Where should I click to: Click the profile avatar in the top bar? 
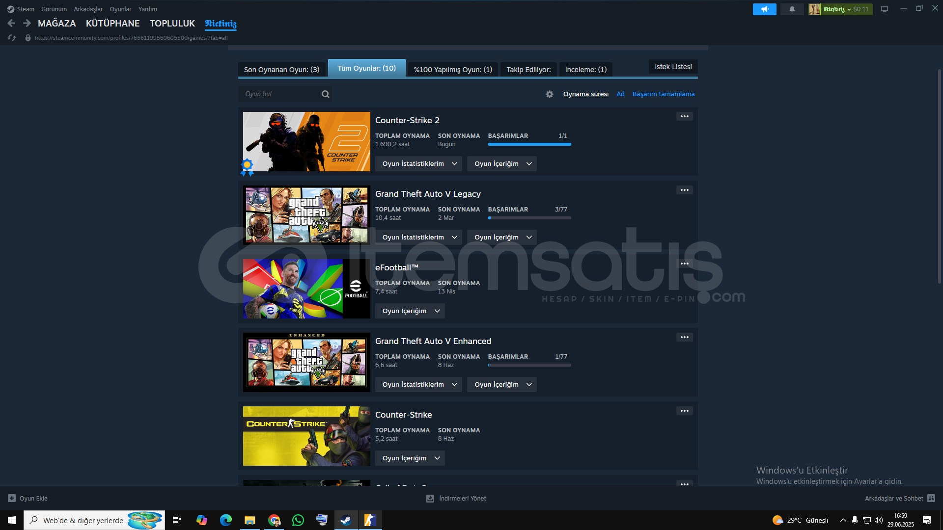(x=814, y=9)
